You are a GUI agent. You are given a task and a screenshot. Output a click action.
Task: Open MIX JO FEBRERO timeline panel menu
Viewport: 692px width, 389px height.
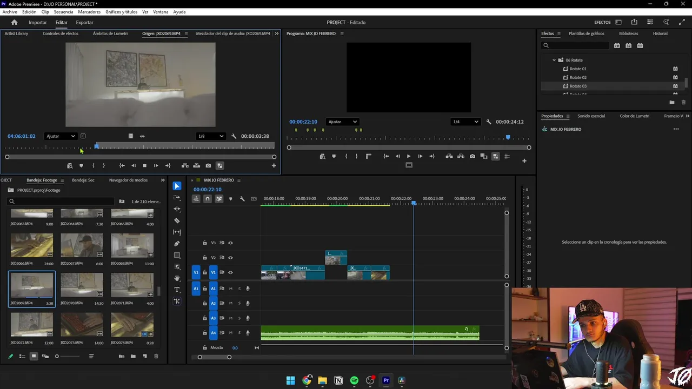[x=238, y=180]
